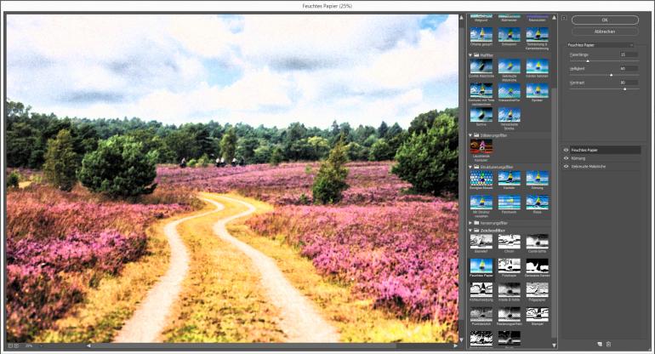
Task: Collapse the Malfilter folder
Action: coord(470,55)
